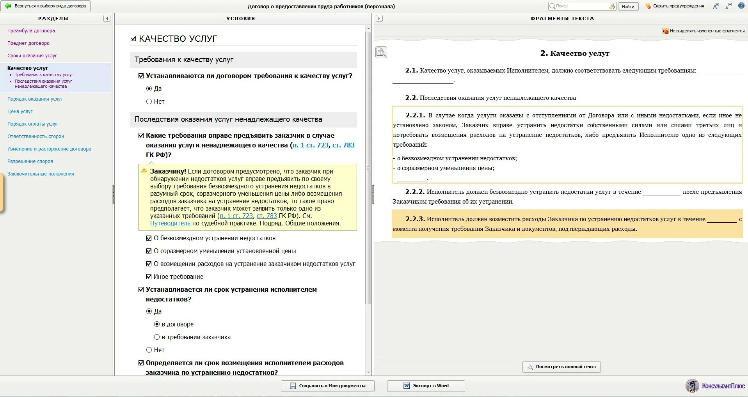Uncheck О возмещении расходов на устранение
Image resolution: width=748 pixels, height=397 pixels.
point(149,264)
